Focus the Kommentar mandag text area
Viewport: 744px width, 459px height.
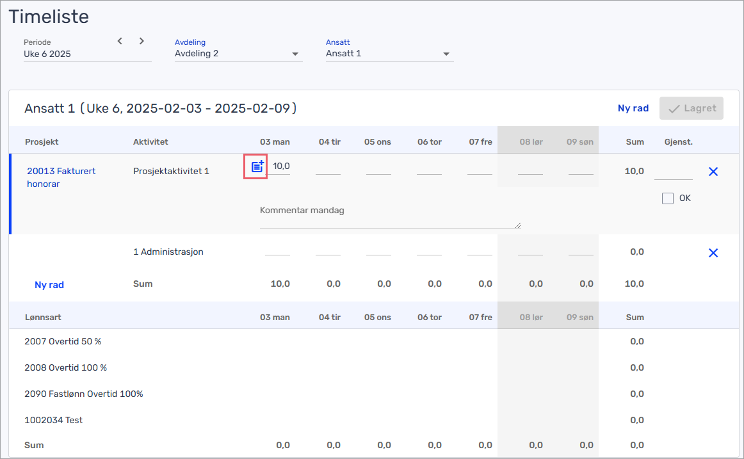coord(390,217)
